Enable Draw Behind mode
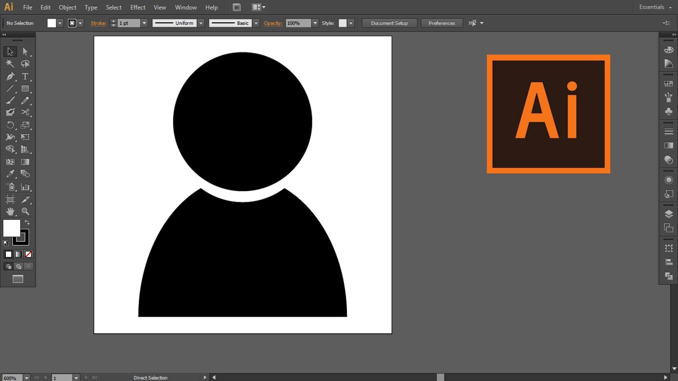The height and width of the screenshot is (381, 678). [19, 267]
